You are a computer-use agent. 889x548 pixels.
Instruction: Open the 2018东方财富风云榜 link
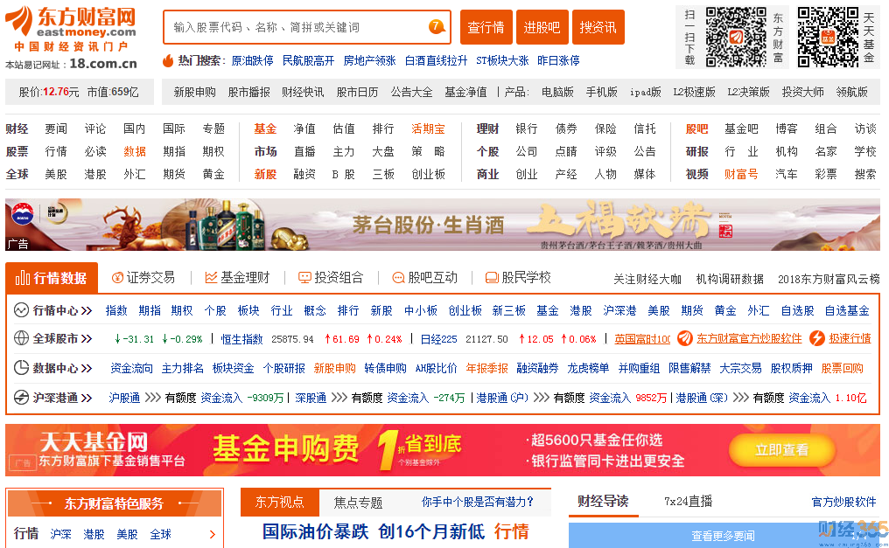pyautogui.click(x=829, y=279)
